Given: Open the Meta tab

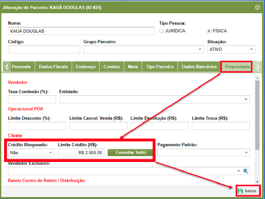Looking at the screenshot, I should 133,67.
